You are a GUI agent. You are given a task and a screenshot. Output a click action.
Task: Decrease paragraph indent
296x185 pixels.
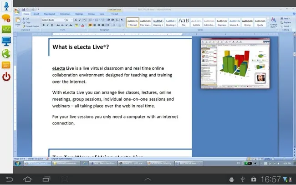109,20
